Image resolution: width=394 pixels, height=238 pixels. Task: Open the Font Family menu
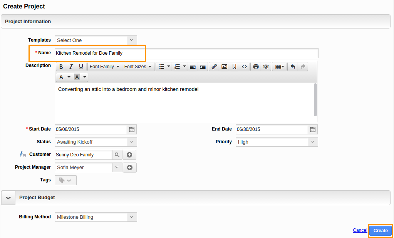[x=104, y=67]
